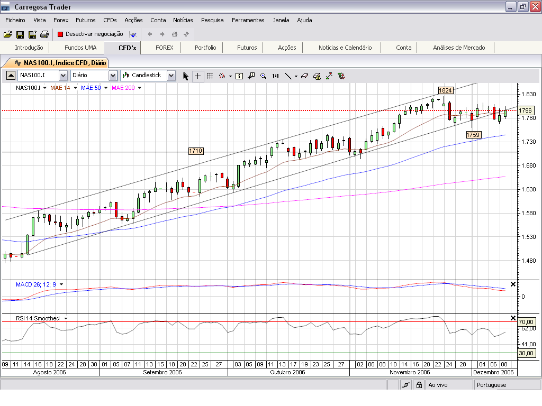
Task: Click the chart info icon
Action: 239,76
